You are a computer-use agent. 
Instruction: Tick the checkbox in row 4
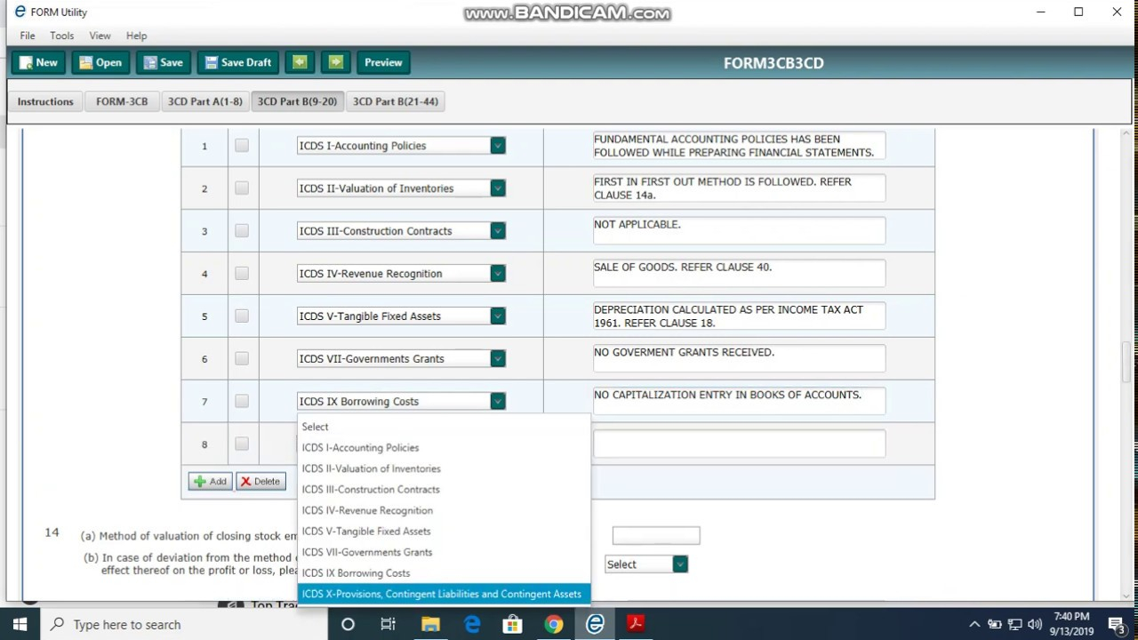[x=242, y=274]
